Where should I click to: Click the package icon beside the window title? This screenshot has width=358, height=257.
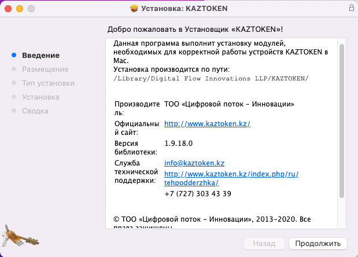click(134, 9)
